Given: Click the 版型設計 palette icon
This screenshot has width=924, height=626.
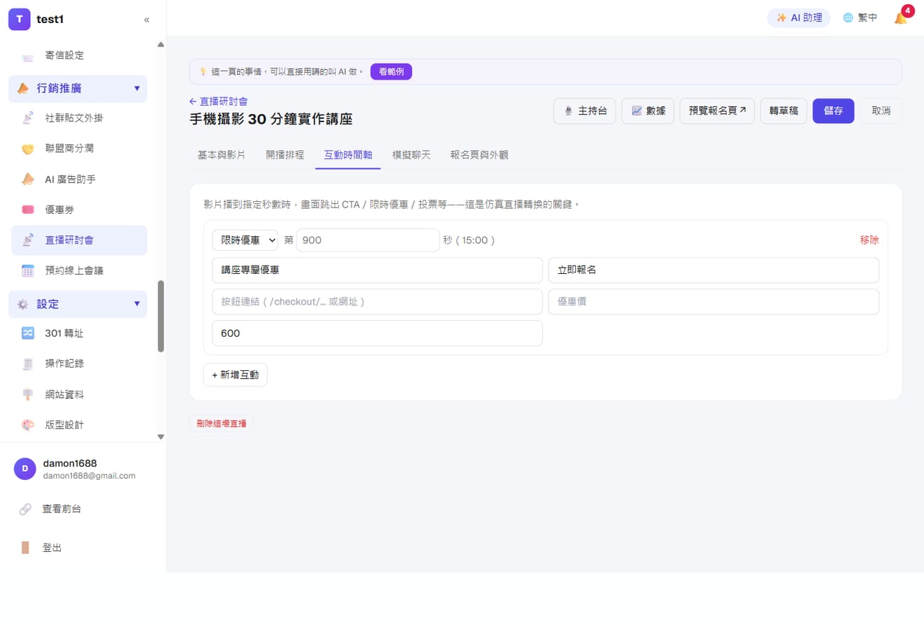Looking at the screenshot, I should pos(28,425).
